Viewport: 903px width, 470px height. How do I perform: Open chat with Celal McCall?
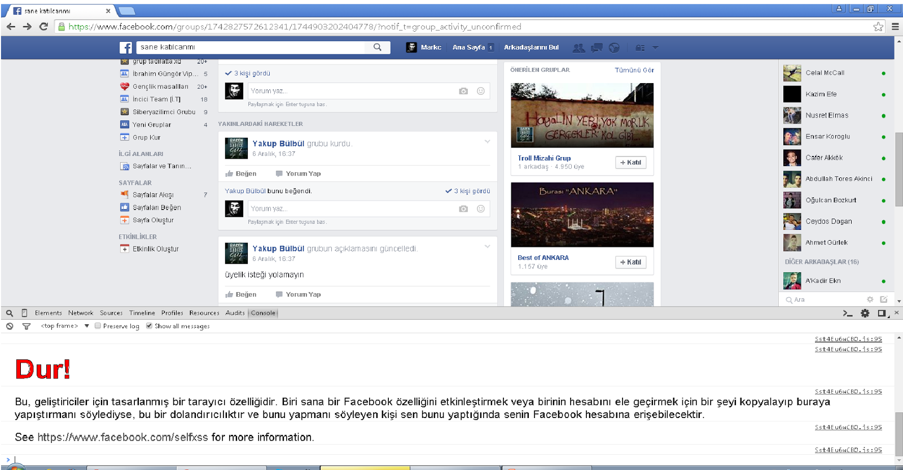[835, 73]
